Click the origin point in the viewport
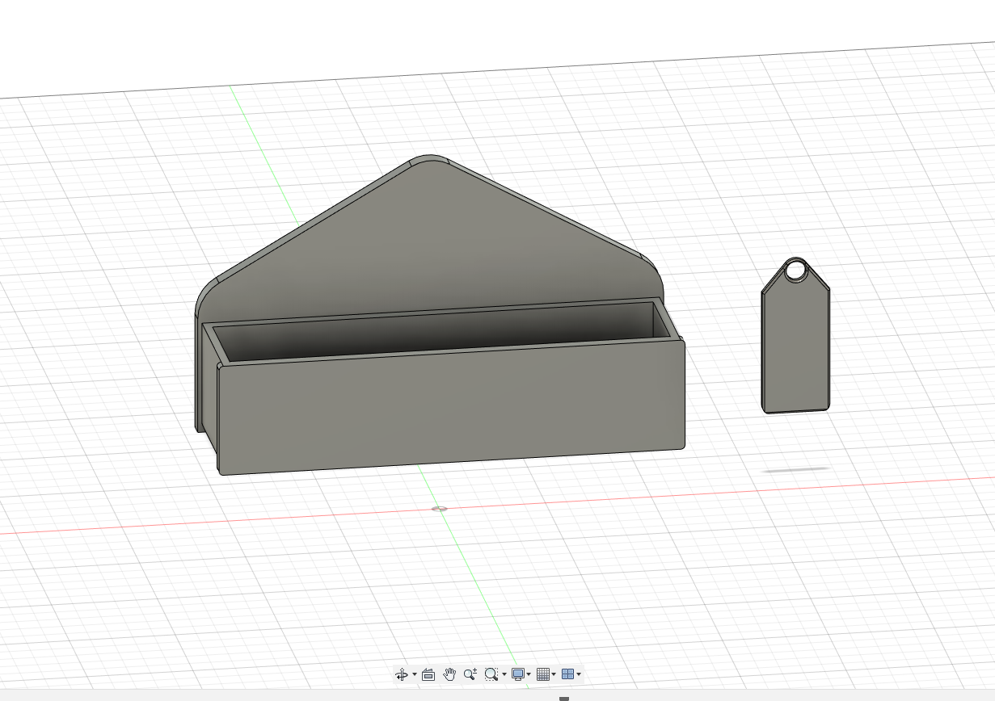Screen dimensions: 995x701 click(x=441, y=510)
